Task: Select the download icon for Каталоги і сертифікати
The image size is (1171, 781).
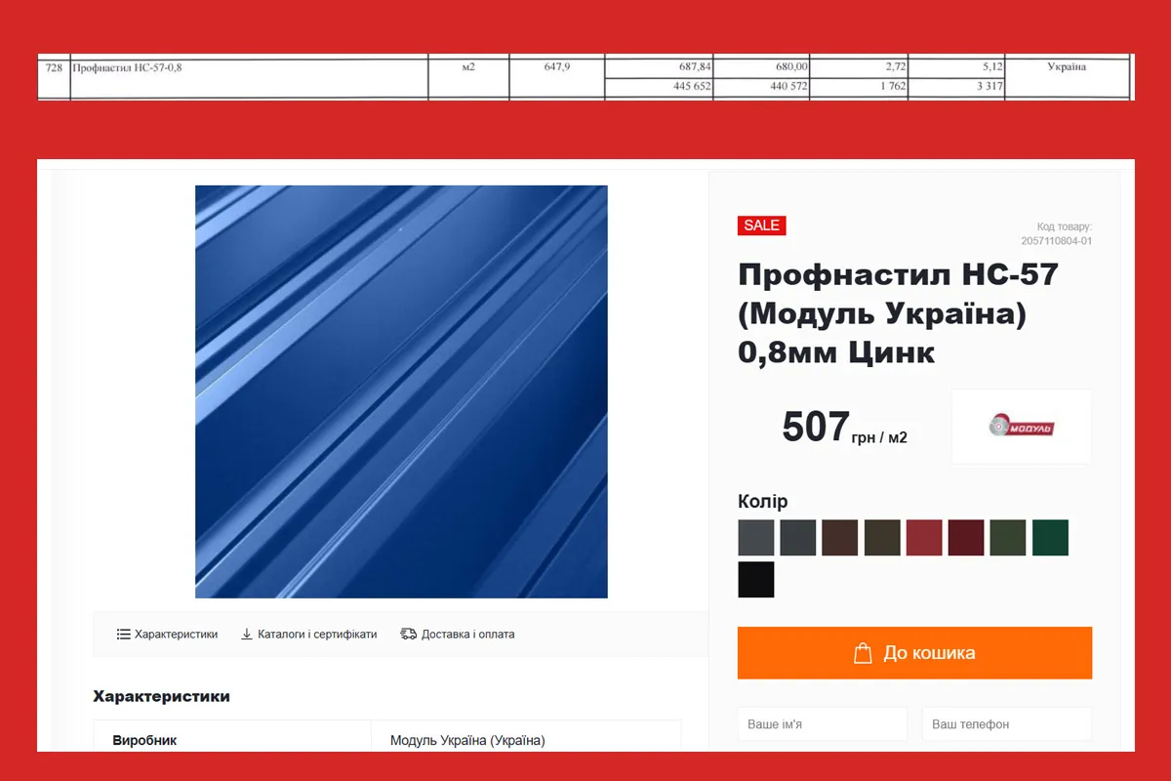Action: click(x=247, y=633)
